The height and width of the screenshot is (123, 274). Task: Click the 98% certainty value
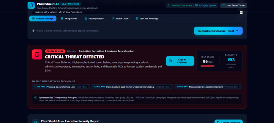click(x=231, y=59)
